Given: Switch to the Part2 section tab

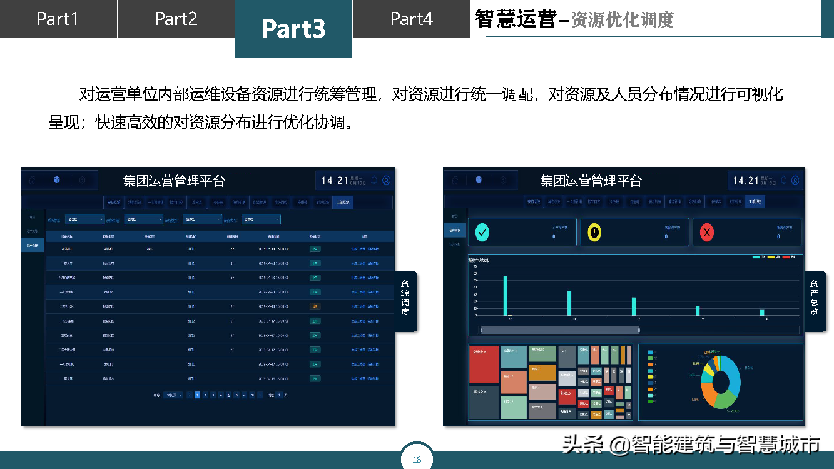Looking at the screenshot, I should tap(176, 19).
